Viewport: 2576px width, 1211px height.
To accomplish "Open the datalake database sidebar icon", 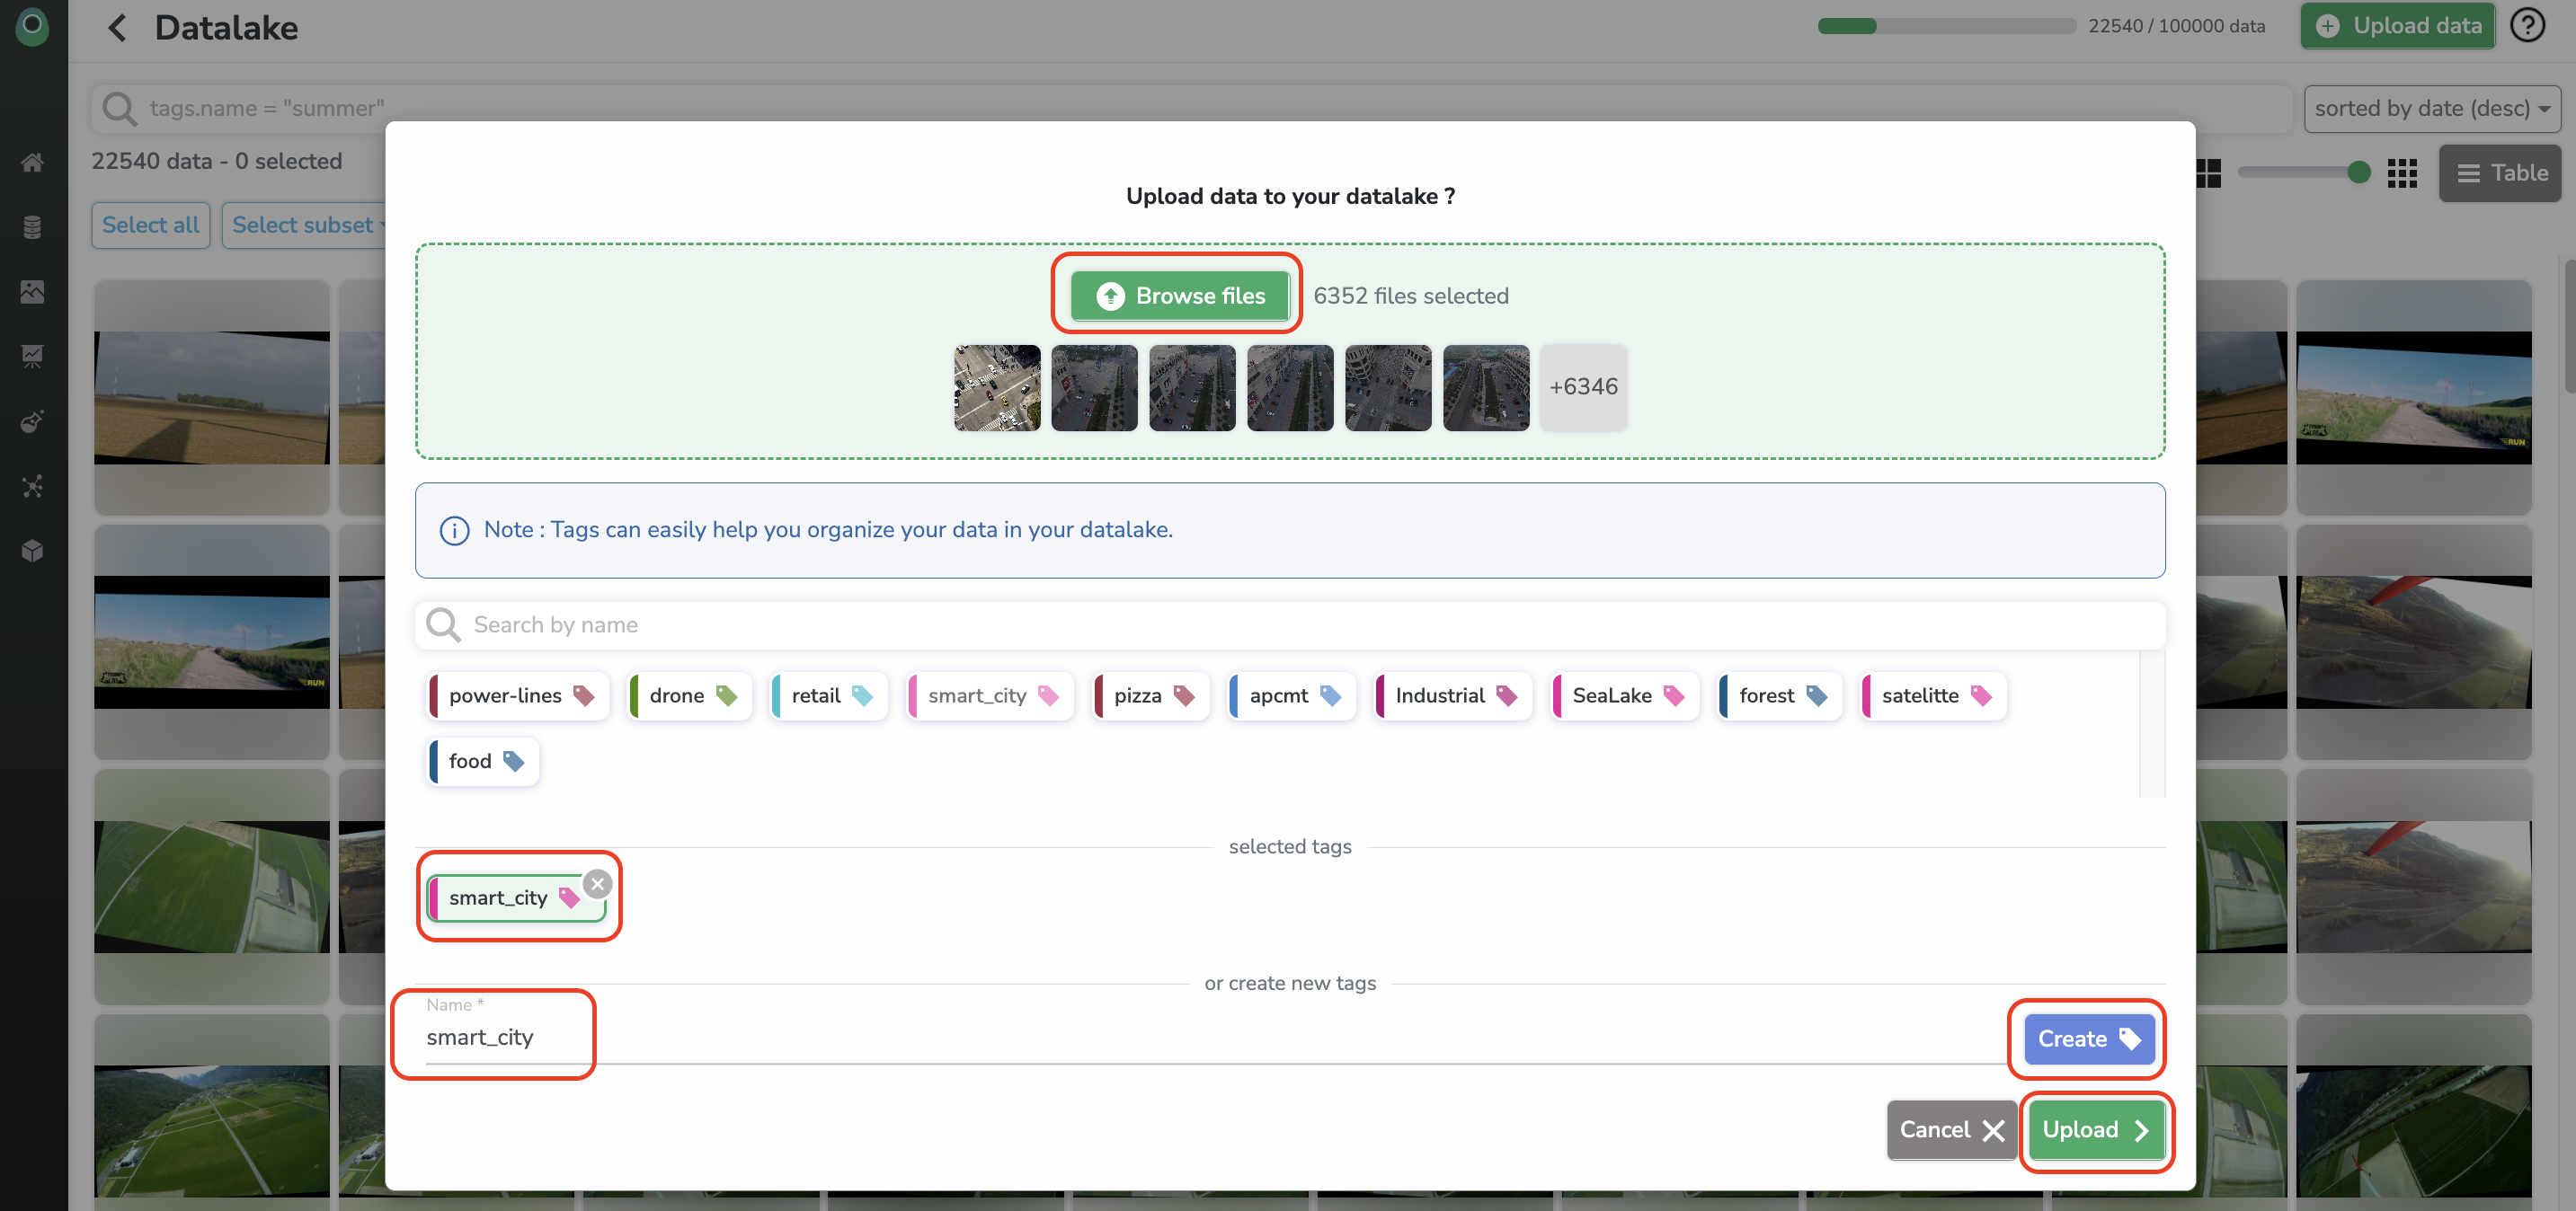I will (x=32, y=226).
